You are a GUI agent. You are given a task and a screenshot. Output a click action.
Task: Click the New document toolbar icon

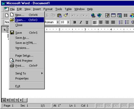pyautogui.click(x=7, y=15)
